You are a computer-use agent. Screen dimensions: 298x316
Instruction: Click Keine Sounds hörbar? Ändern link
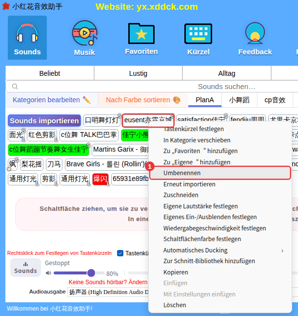tap(108, 282)
